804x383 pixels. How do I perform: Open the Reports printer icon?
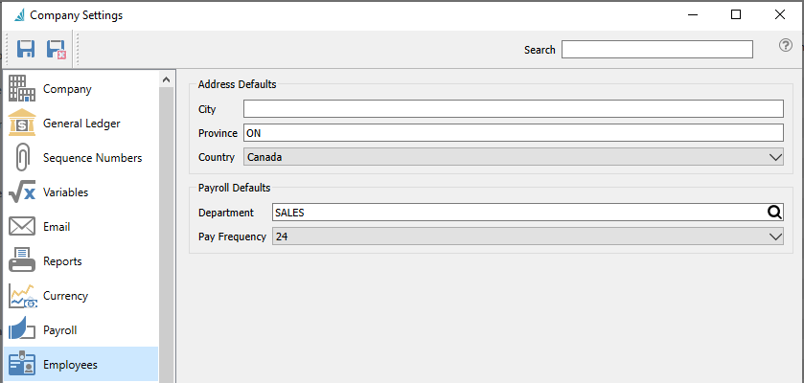point(22,261)
